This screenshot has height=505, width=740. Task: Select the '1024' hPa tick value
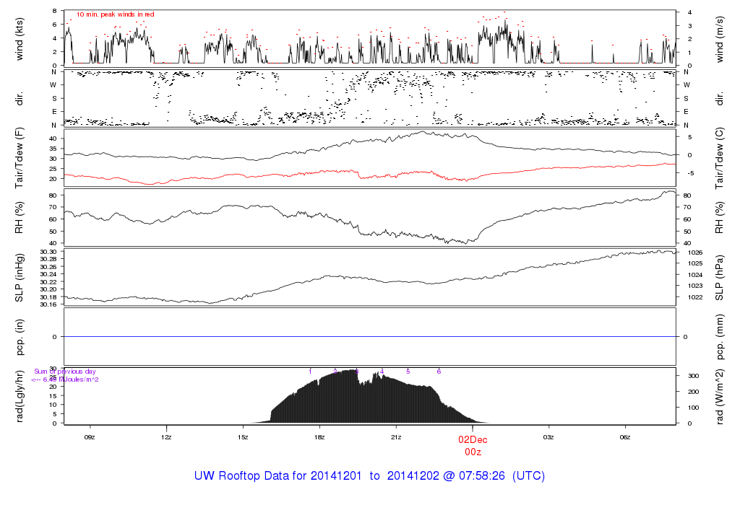(695, 275)
